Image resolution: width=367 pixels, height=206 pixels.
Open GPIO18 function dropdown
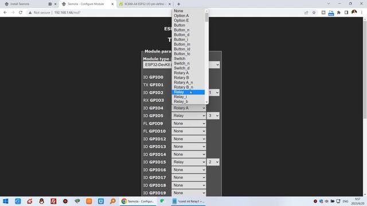point(189,185)
